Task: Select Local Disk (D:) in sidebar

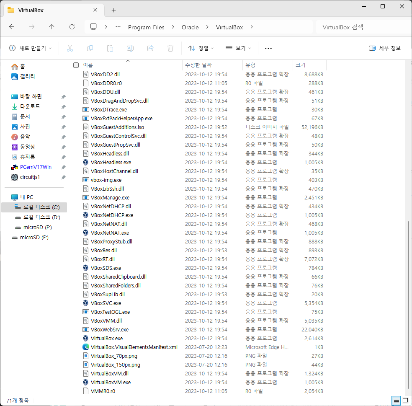Action: (37, 217)
